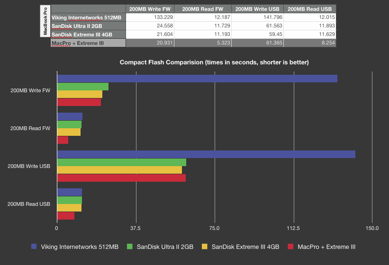
Task: Select the table cell with value 5.323
Action: pos(202,43)
